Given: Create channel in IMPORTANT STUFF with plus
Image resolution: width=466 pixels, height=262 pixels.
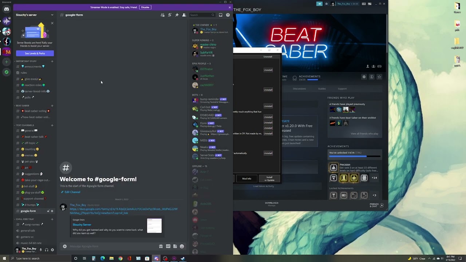Looking at the screenshot, I should click(52, 61).
